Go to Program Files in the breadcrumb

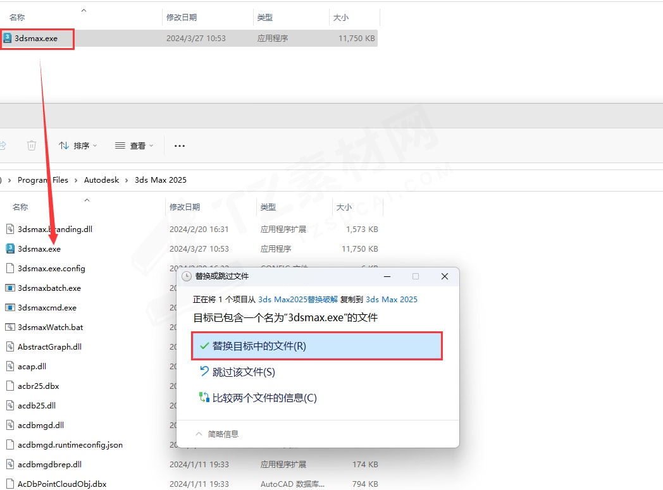click(x=43, y=180)
